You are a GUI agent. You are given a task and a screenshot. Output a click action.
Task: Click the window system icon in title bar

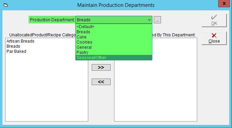6,5
